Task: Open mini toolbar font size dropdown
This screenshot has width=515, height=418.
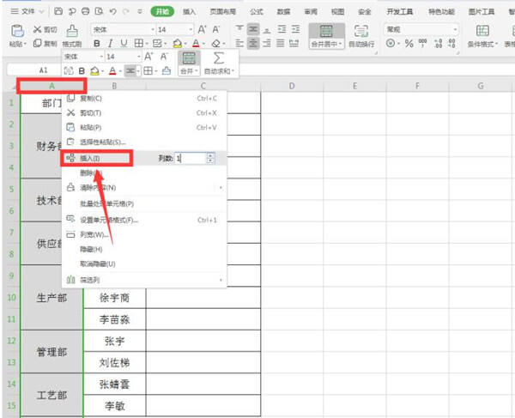Action: click(138, 57)
